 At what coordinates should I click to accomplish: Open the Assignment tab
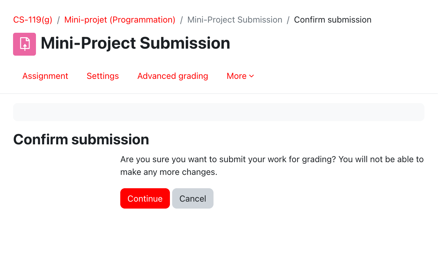(45, 76)
